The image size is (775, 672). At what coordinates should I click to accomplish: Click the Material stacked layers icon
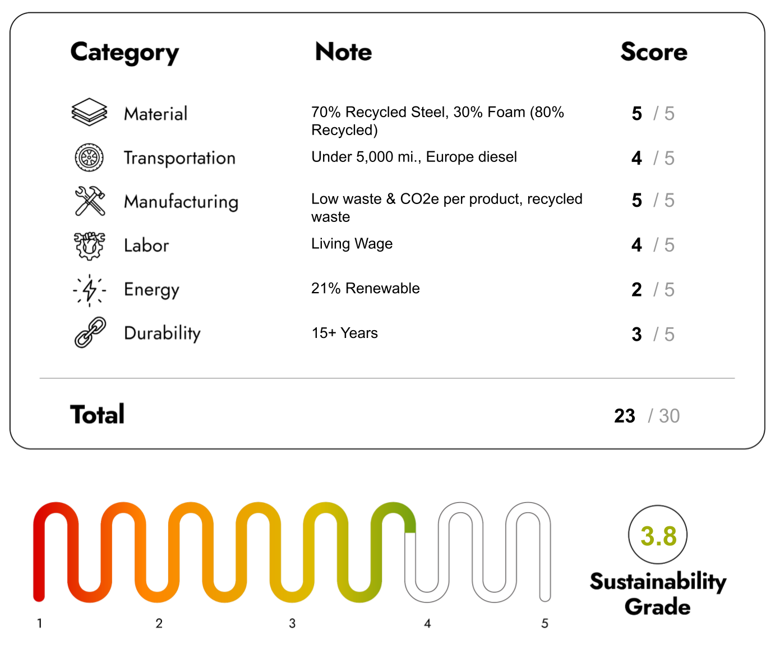click(x=89, y=112)
